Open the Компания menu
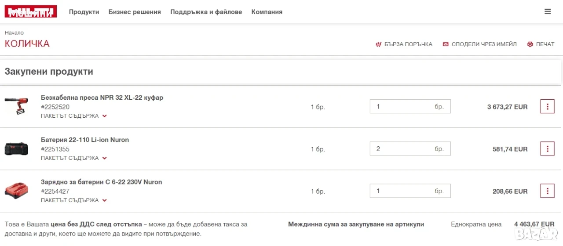 pos(267,12)
